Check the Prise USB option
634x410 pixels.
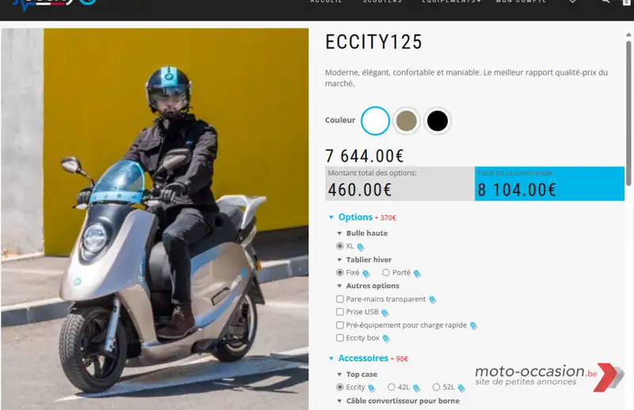point(340,312)
